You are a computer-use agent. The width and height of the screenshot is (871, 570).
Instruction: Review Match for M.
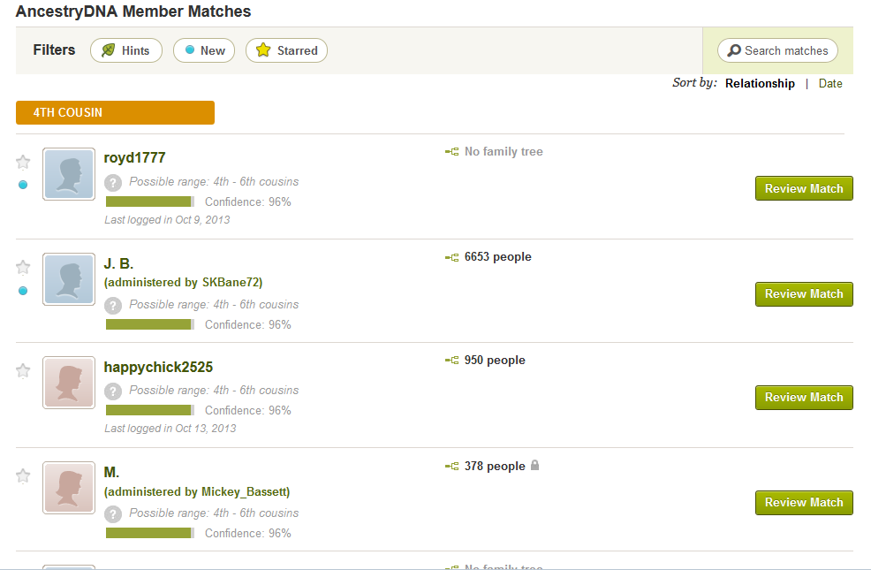coord(804,502)
